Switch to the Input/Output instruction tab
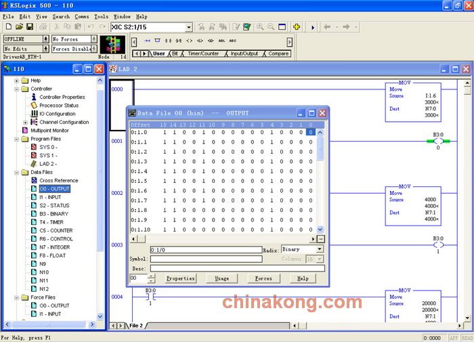The height and width of the screenshot is (342, 474). pyautogui.click(x=244, y=54)
